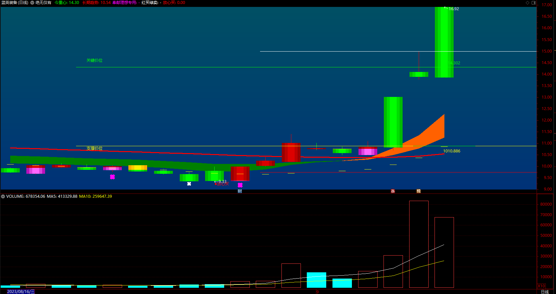Click the 日线 period button at bottom right
Screen dimensions: 556x294
point(545,292)
